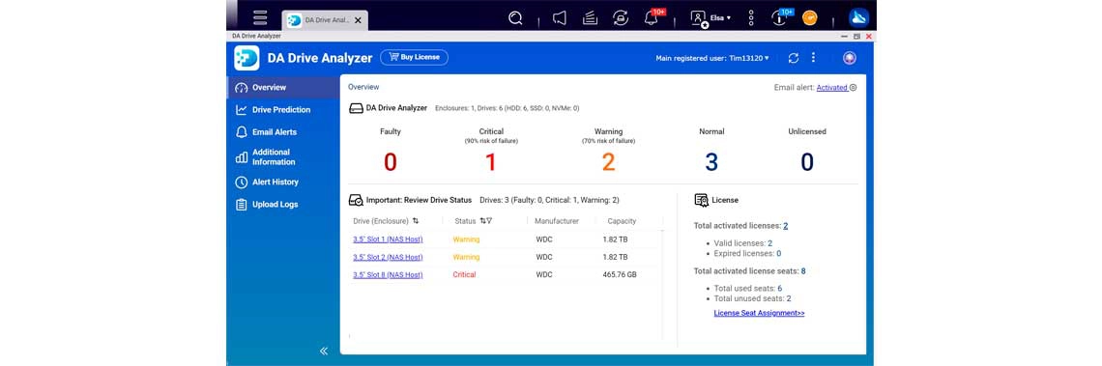
Task: Open external devices sync icon
Action: click(621, 18)
